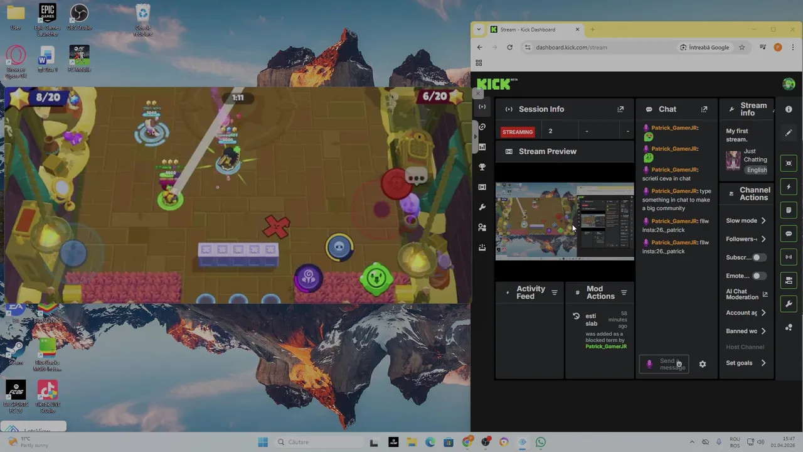The height and width of the screenshot is (452, 803).
Task: Open AI Chat Moderation external link
Action: [765, 294]
